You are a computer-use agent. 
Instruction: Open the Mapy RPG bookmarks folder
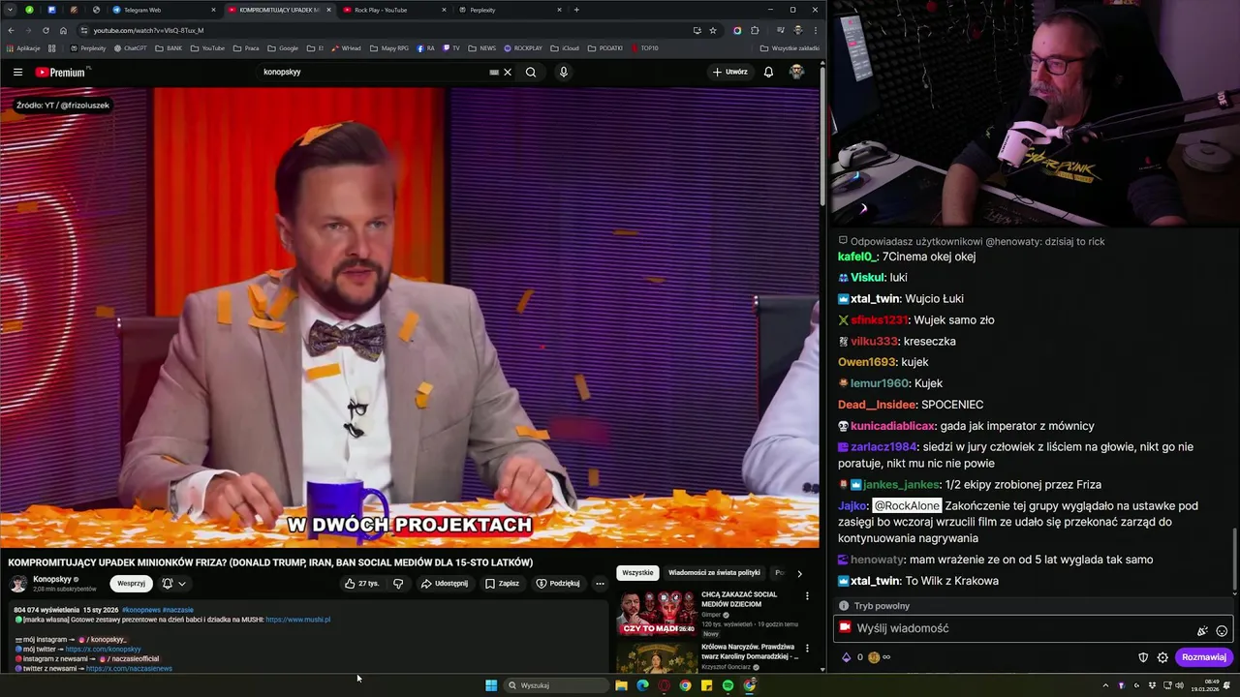click(388, 47)
